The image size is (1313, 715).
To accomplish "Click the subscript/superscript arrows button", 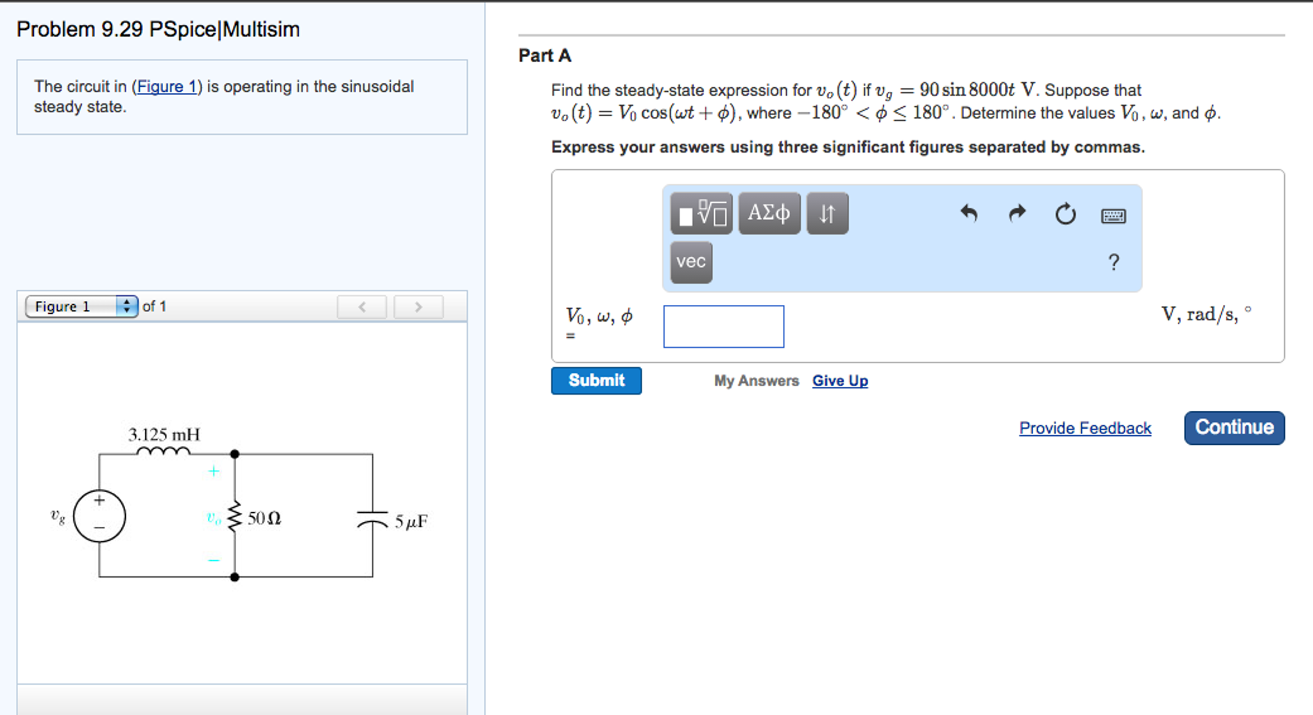I will pos(827,213).
